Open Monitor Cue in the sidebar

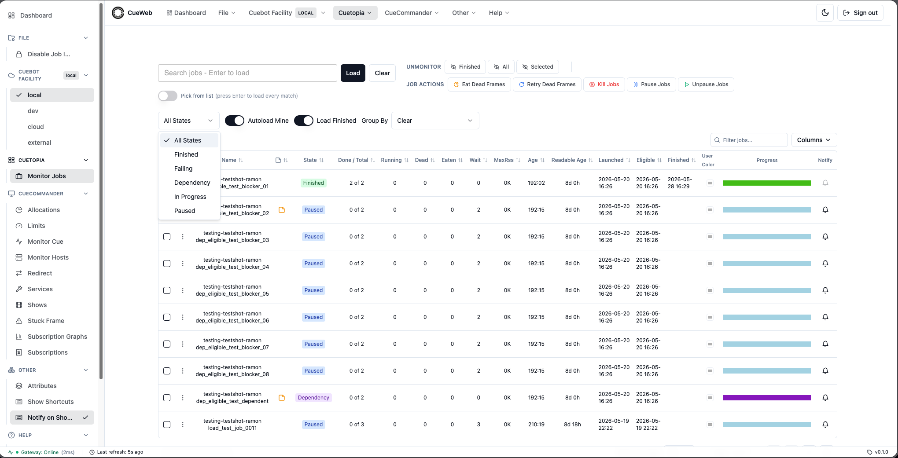click(52, 242)
